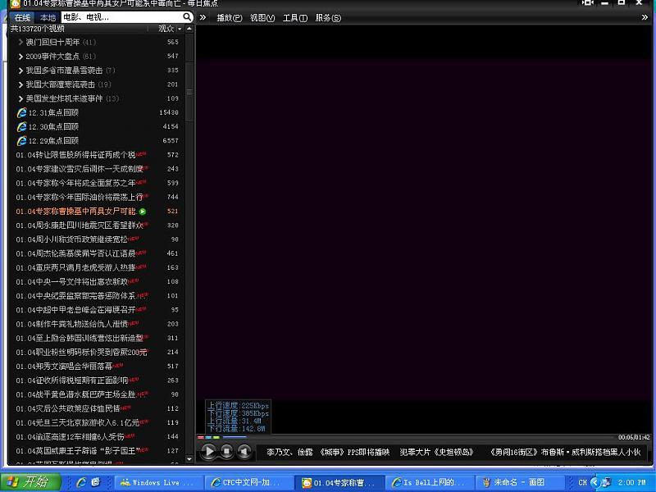Switch to the 本地 tab
The width and height of the screenshot is (656, 492).
[x=48, y=17]
